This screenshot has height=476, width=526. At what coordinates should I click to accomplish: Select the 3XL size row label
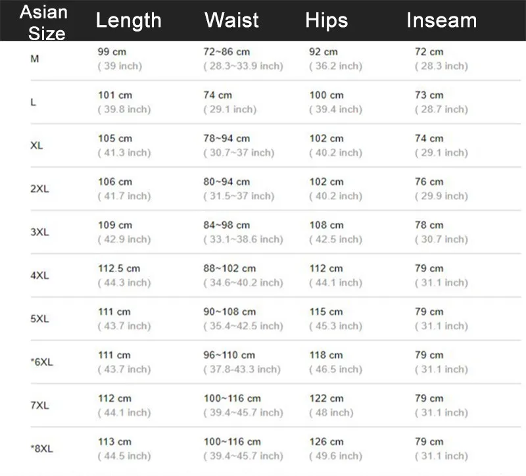coord(39,232)
